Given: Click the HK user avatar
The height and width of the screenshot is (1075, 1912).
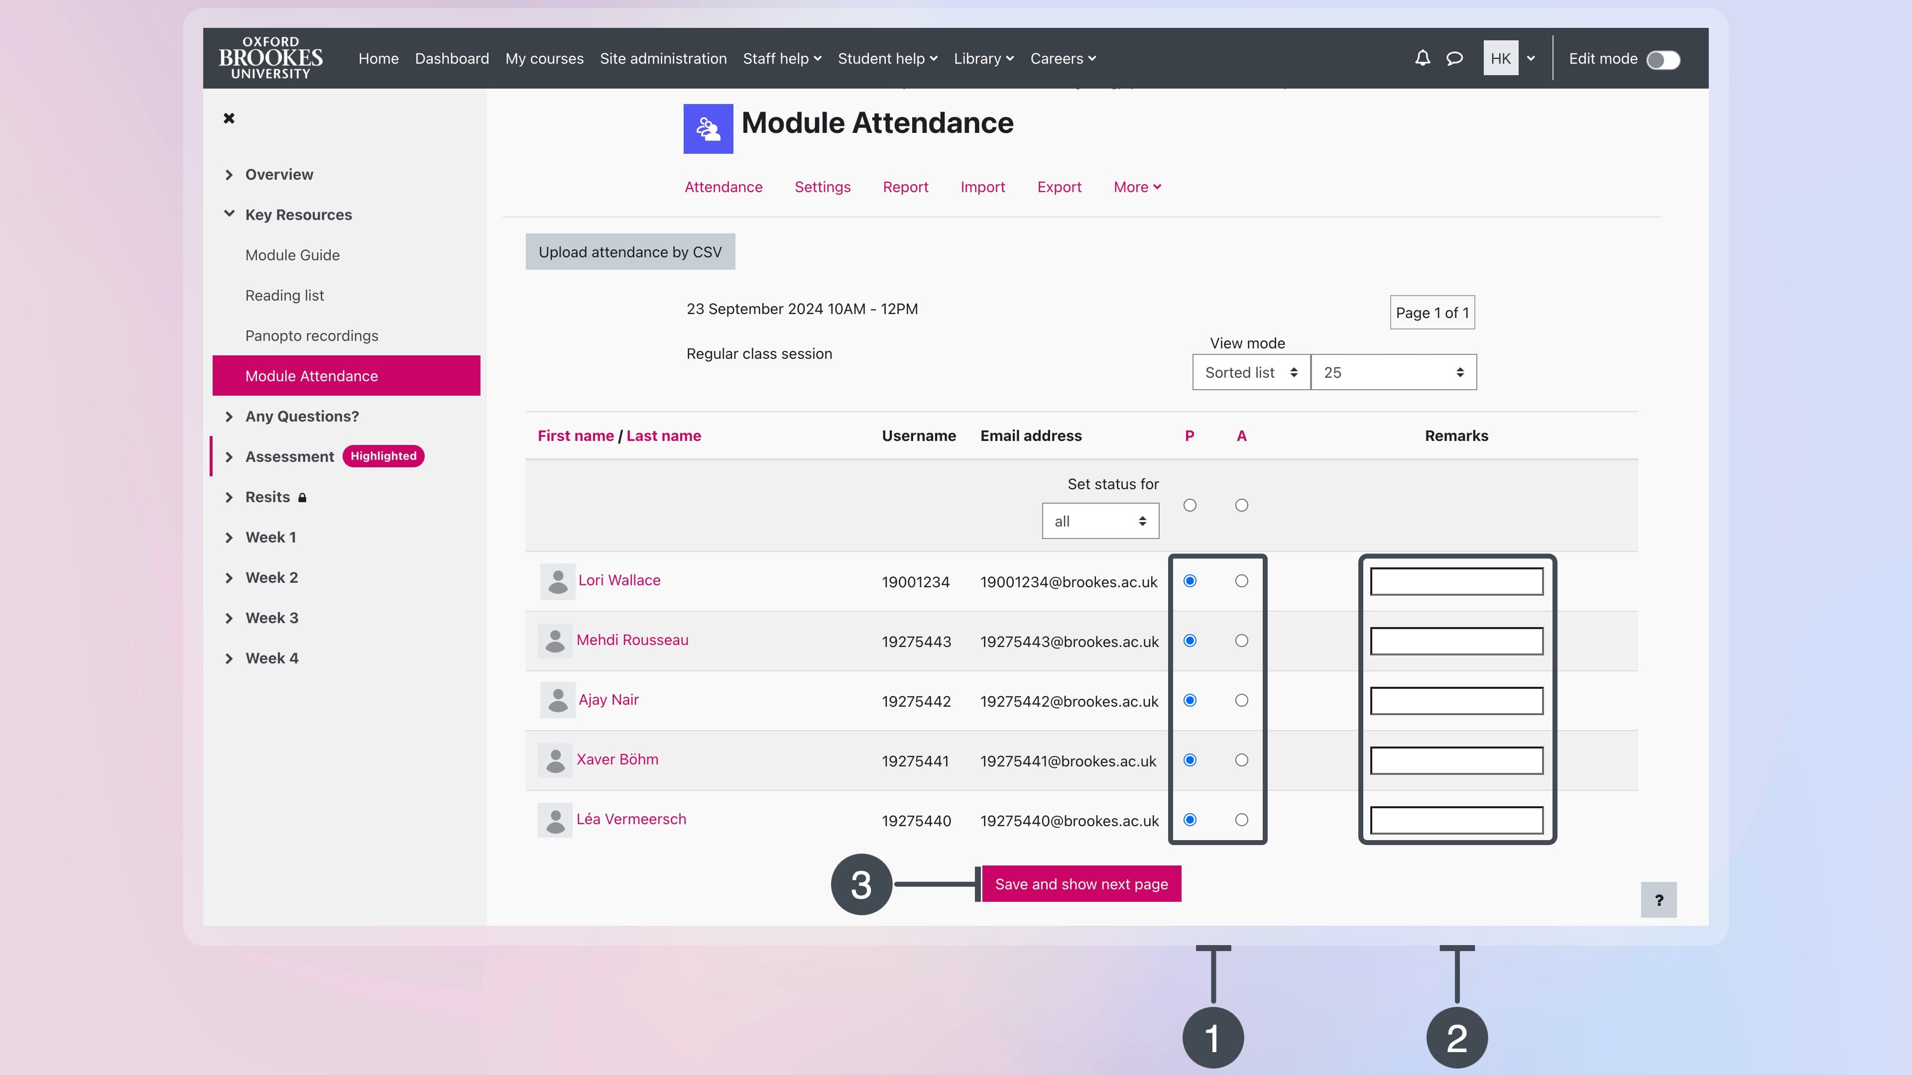Looking at the screenshot, I should tap(1500, 58).
